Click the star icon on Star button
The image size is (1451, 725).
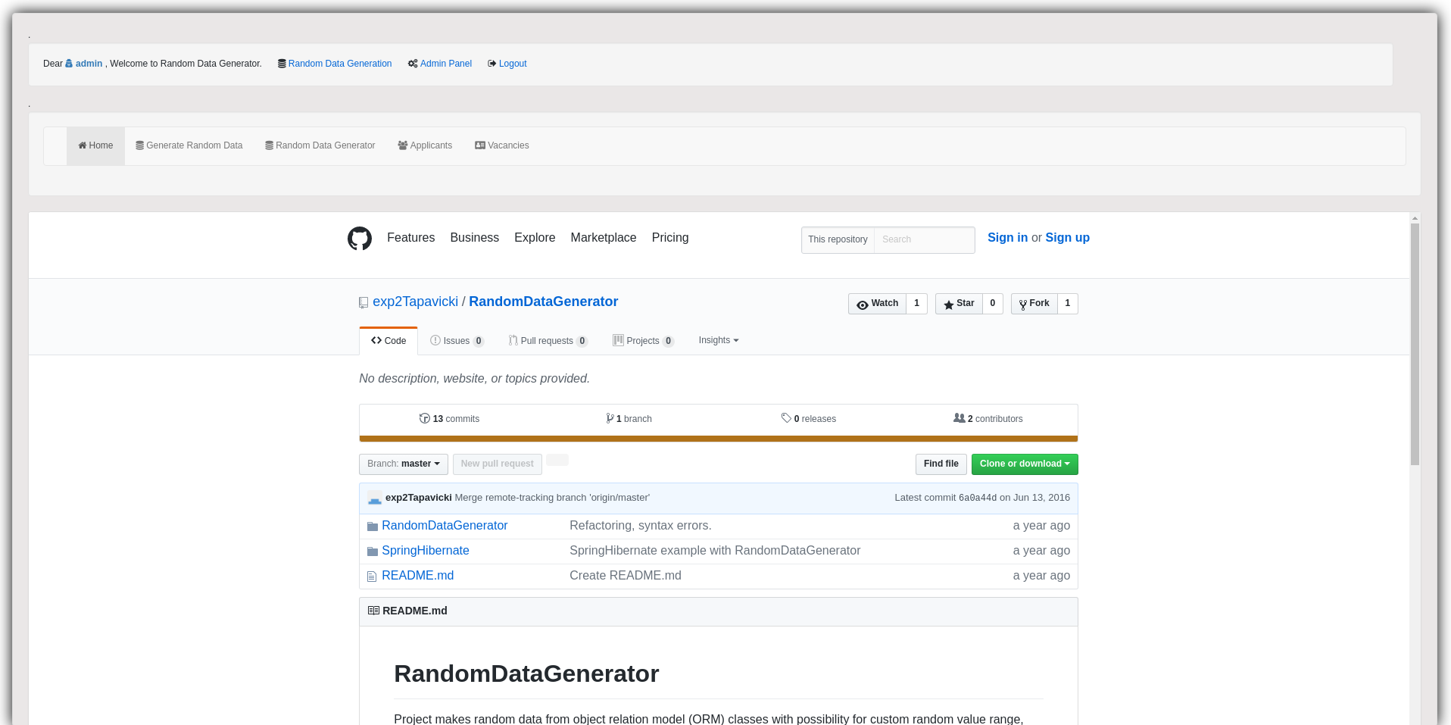948,305
